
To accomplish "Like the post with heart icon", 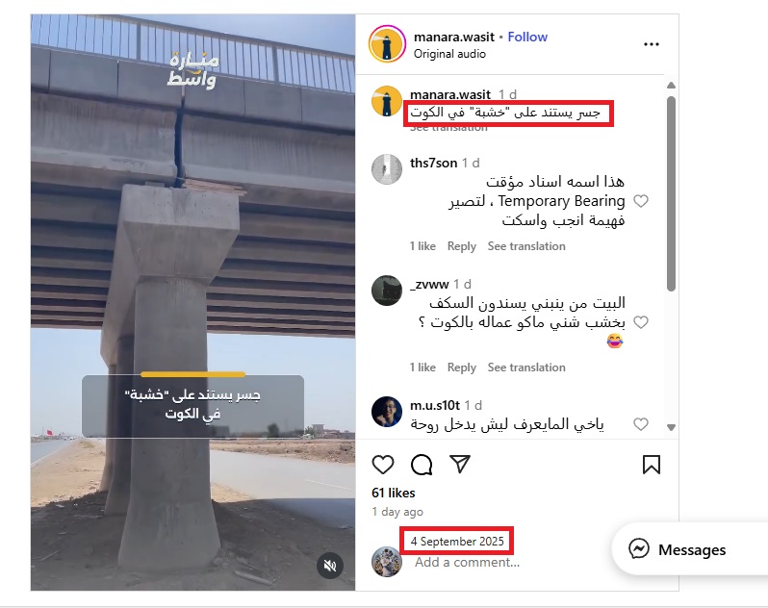I will click(x=382, y=465).
